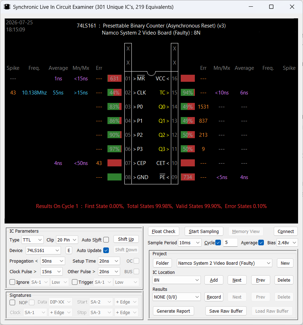Tick the Trigger checkbox
This screenshot has width=303, height=325.
(x=75, y=282)
